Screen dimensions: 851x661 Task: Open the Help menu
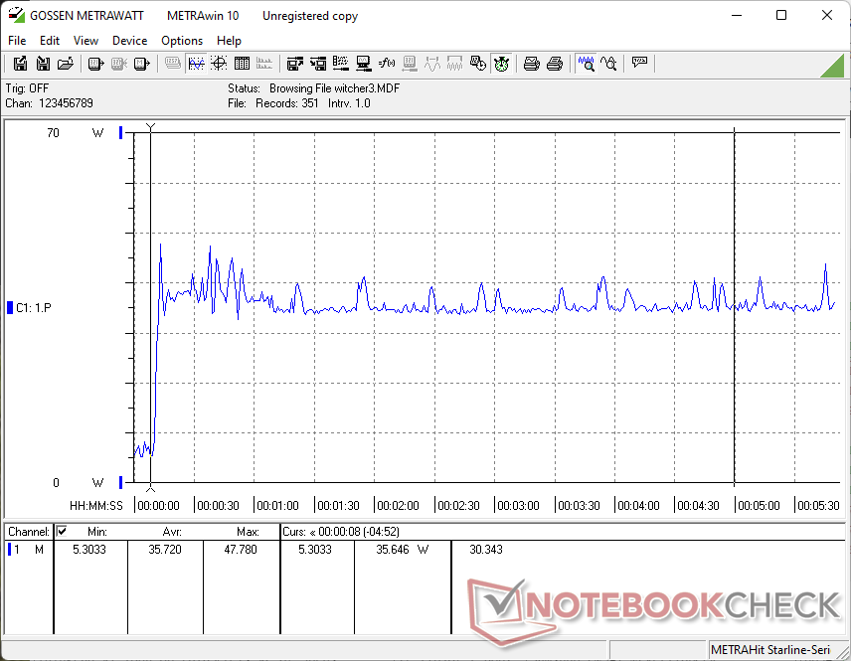click(x=229, y=41)
